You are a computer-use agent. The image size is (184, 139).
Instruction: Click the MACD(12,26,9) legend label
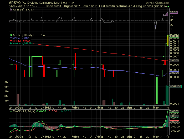point(24,111)
